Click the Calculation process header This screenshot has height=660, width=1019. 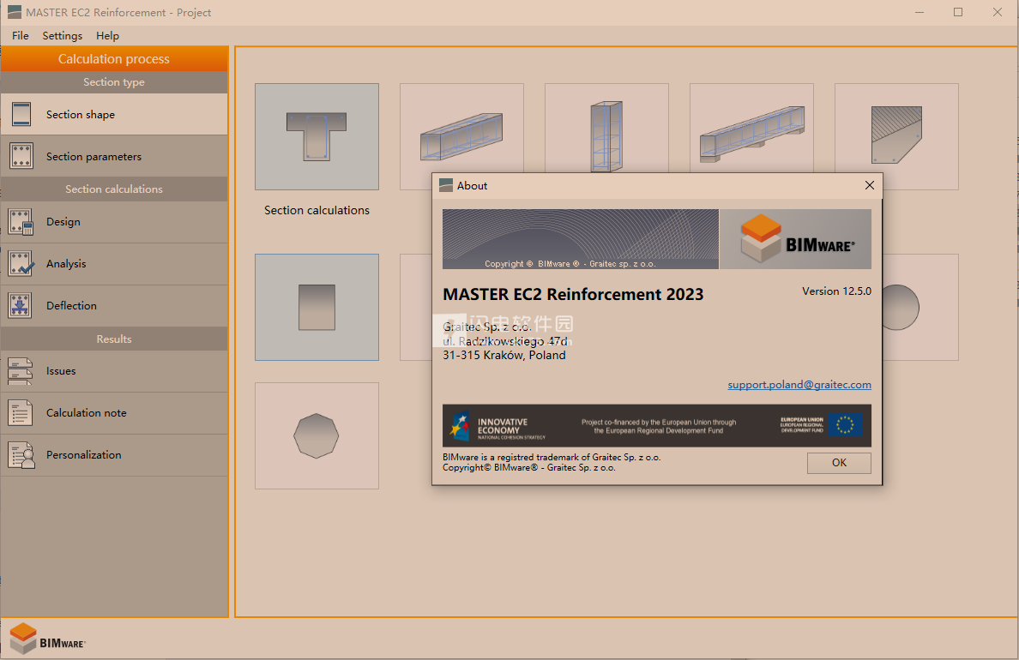pyautogui.click(x=114, y=58)
